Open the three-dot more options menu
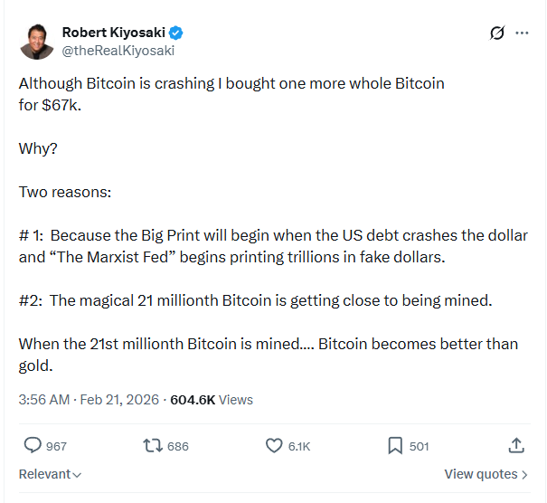The image size is (547, 503). [522, 33]
